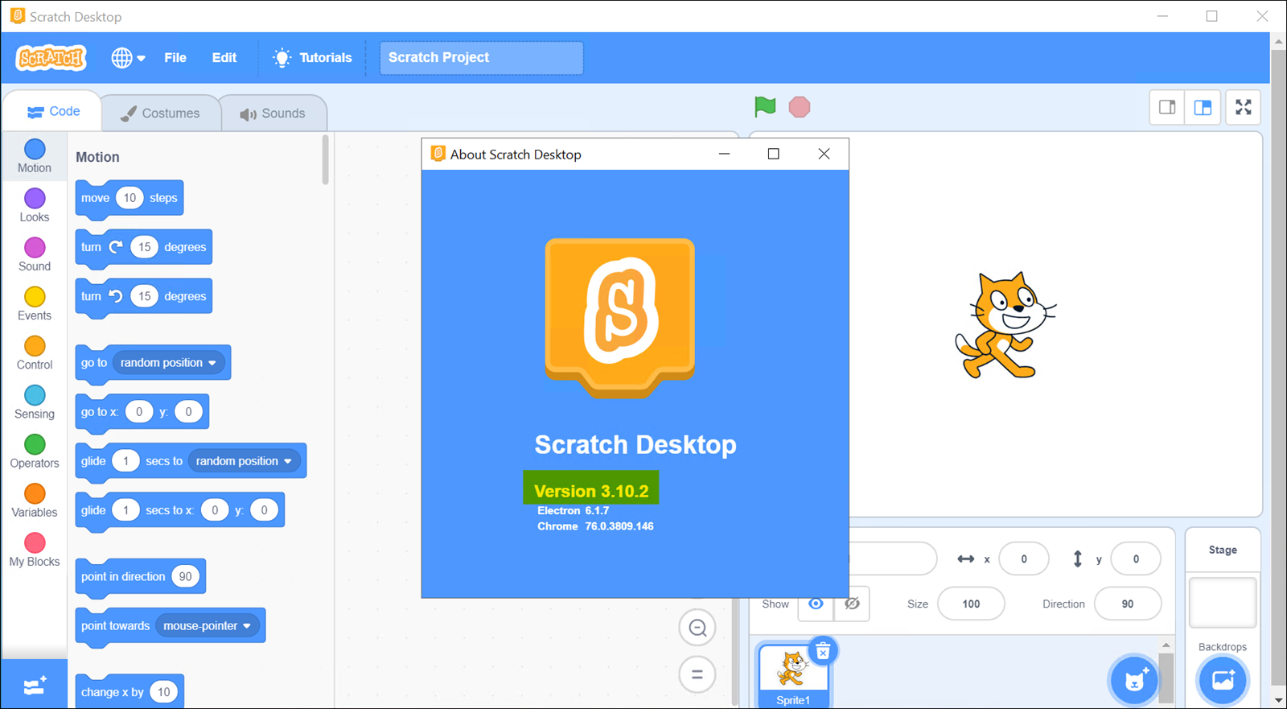The height and width of the screenshot is (709, 1287).
Task: Click the Chrome 76.0.3809.146 text
Action: 595,526
